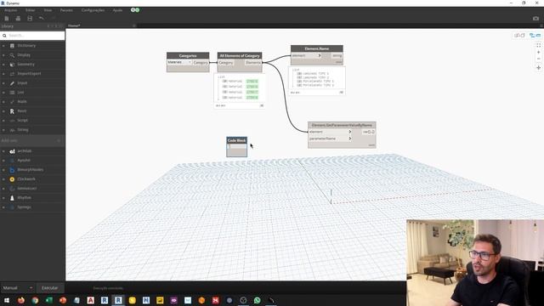
Task: Click the Input pencil library icon
Action: (x=12, y=83)
